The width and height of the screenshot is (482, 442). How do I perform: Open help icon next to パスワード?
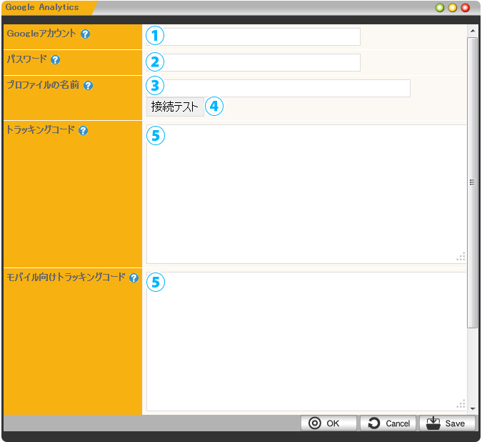tap(55, 59)
